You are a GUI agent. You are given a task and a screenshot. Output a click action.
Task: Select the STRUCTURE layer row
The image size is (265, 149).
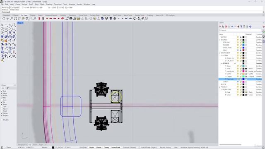(240, 48)
